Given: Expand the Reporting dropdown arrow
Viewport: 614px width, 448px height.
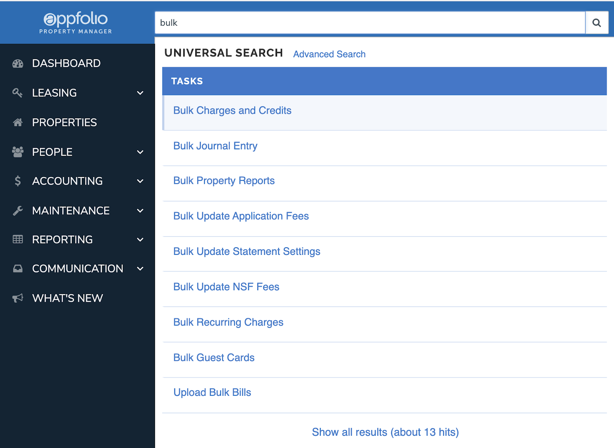Looking at the screenshot, I should 140,239.
